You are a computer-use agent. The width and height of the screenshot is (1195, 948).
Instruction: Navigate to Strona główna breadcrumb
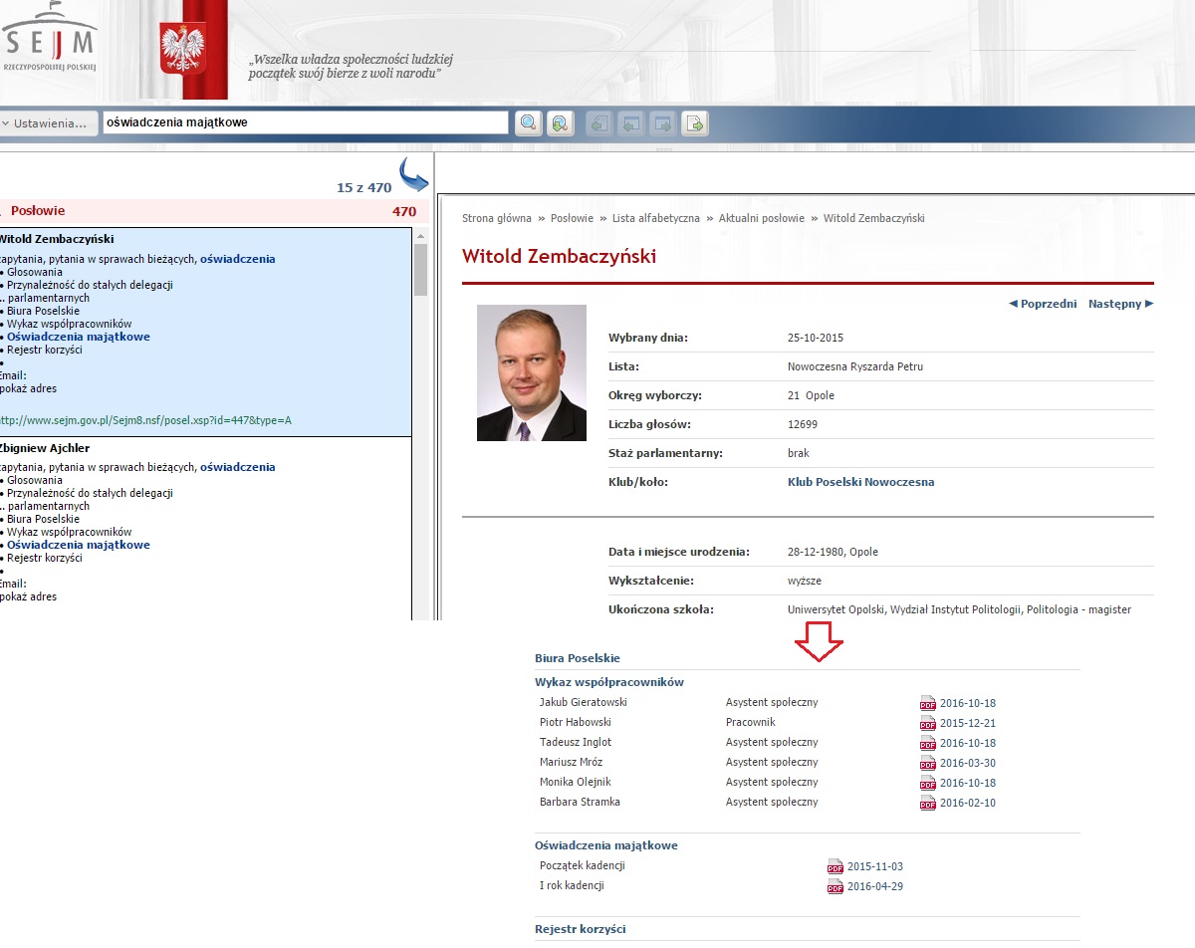tap(496, 218)
